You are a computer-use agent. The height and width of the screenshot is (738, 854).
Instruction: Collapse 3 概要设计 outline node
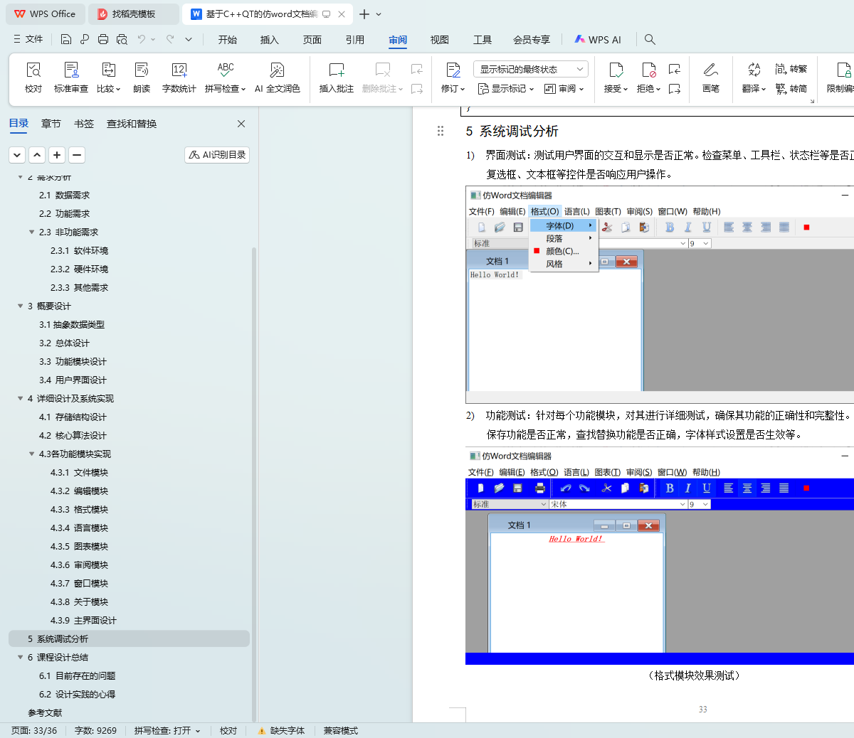pos(21,306)
